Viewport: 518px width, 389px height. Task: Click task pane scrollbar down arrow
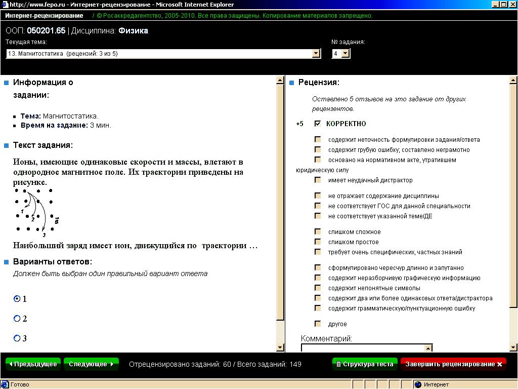click(x=280, y=347)
